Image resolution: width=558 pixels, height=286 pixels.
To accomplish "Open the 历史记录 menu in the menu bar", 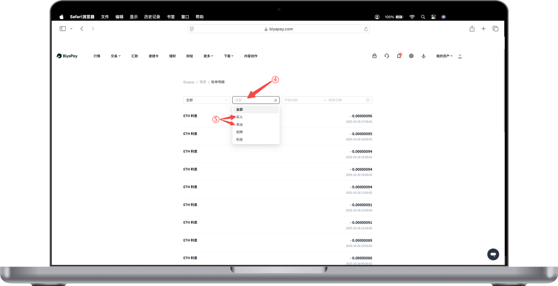I will click(x=152, y=17).
